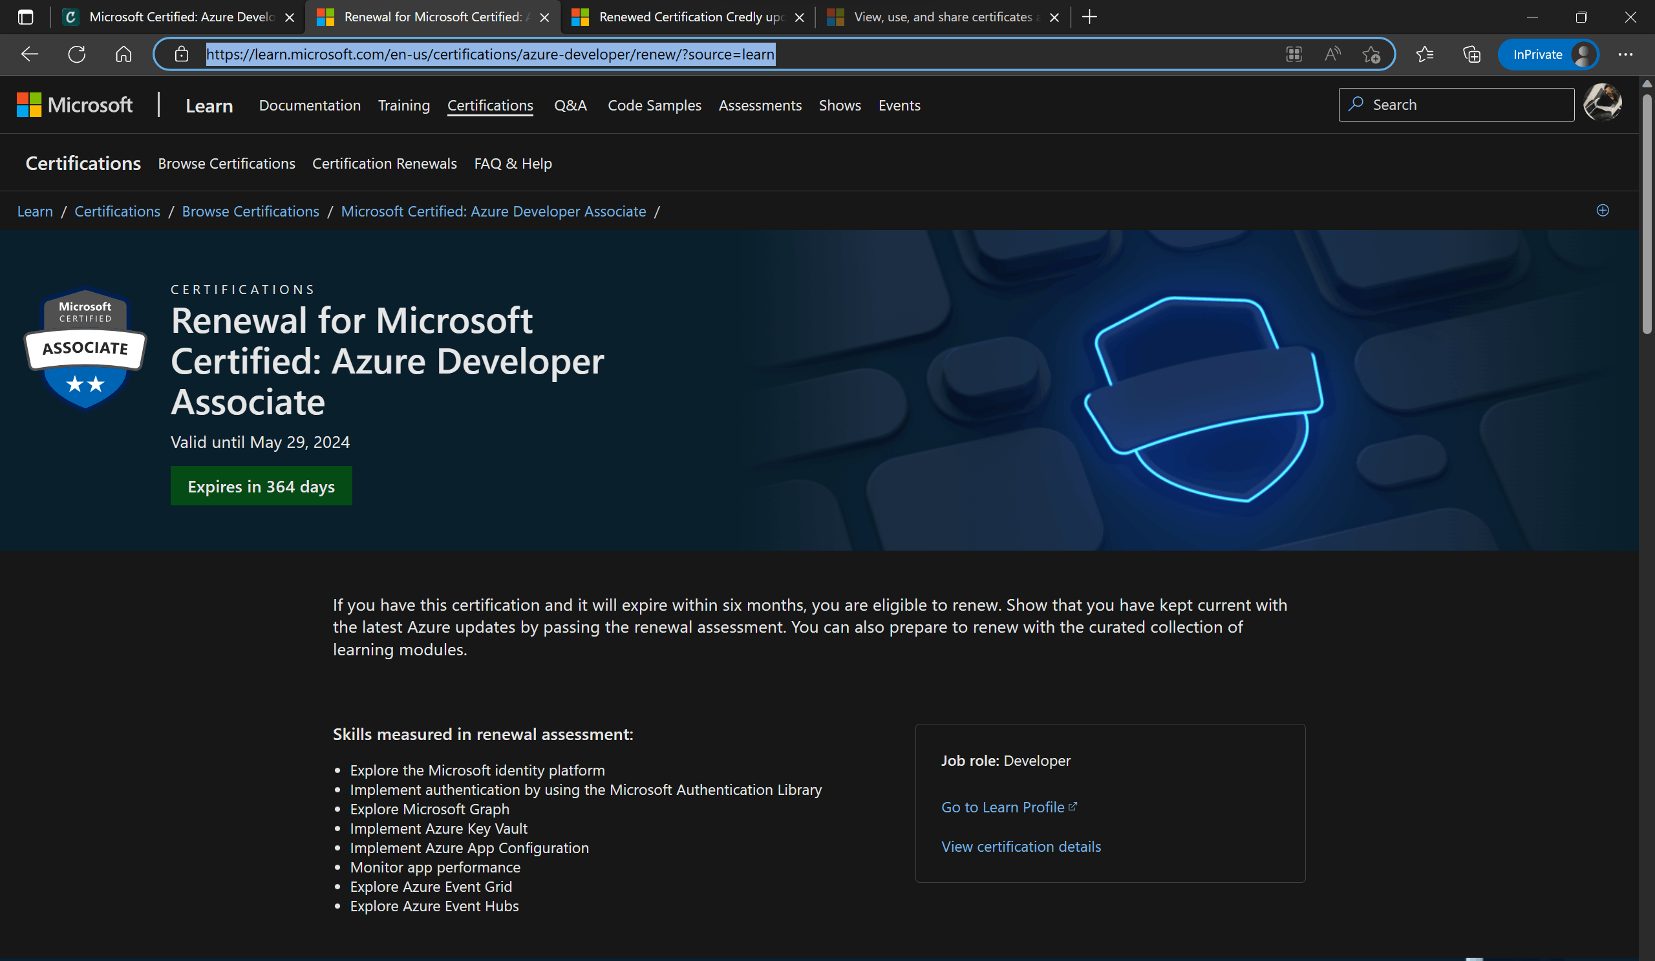Click 'Explore Azure Event Grid' list item
The image size is (1655, 961).
coord(431,886)
